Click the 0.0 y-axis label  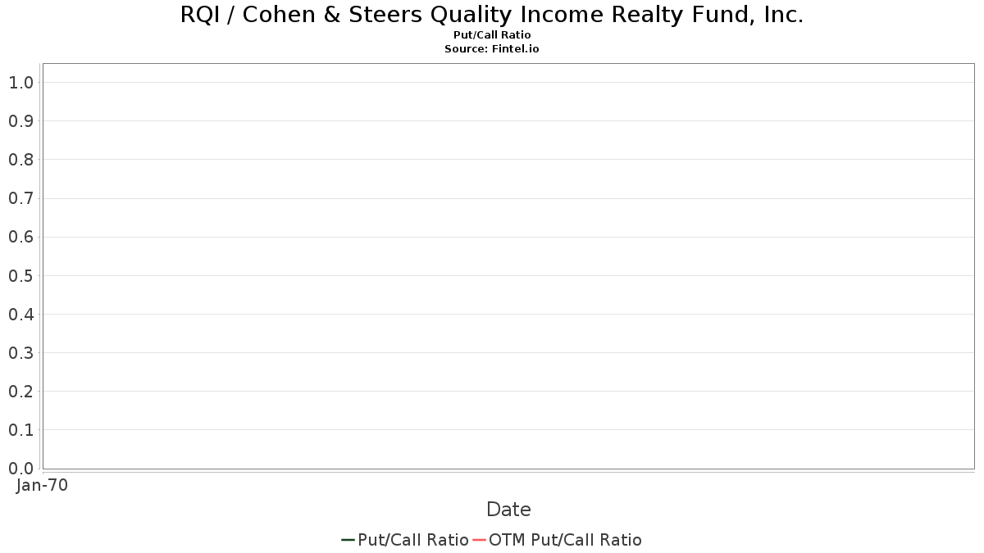[x=21, y=468]
